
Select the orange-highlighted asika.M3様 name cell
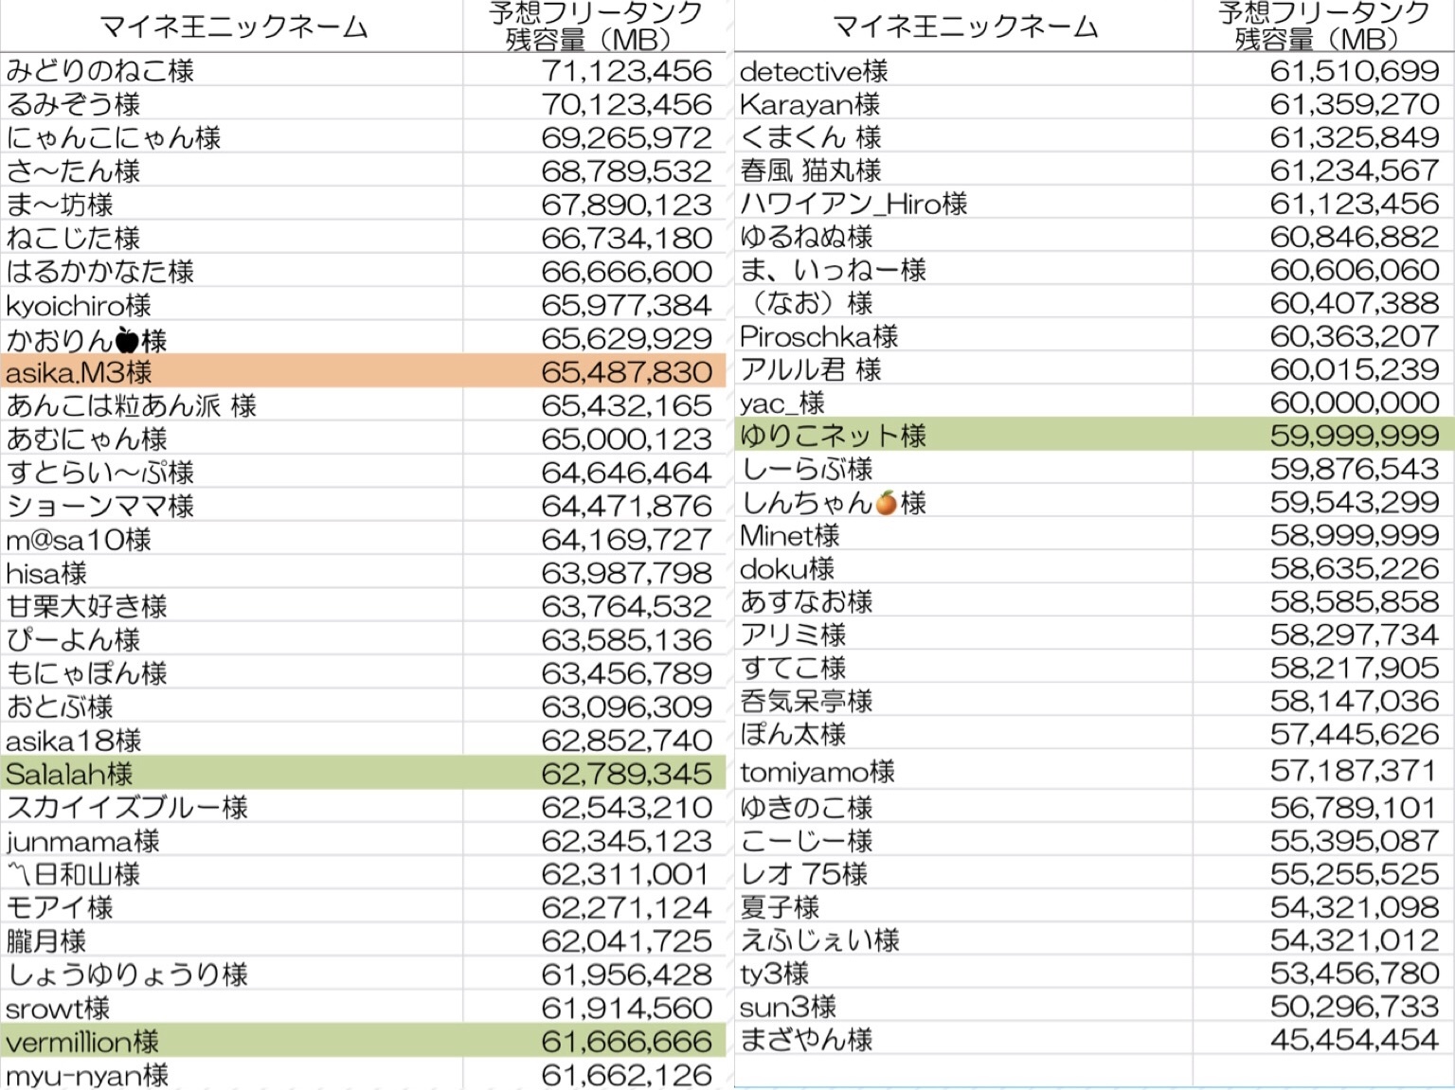click(79, 372)
